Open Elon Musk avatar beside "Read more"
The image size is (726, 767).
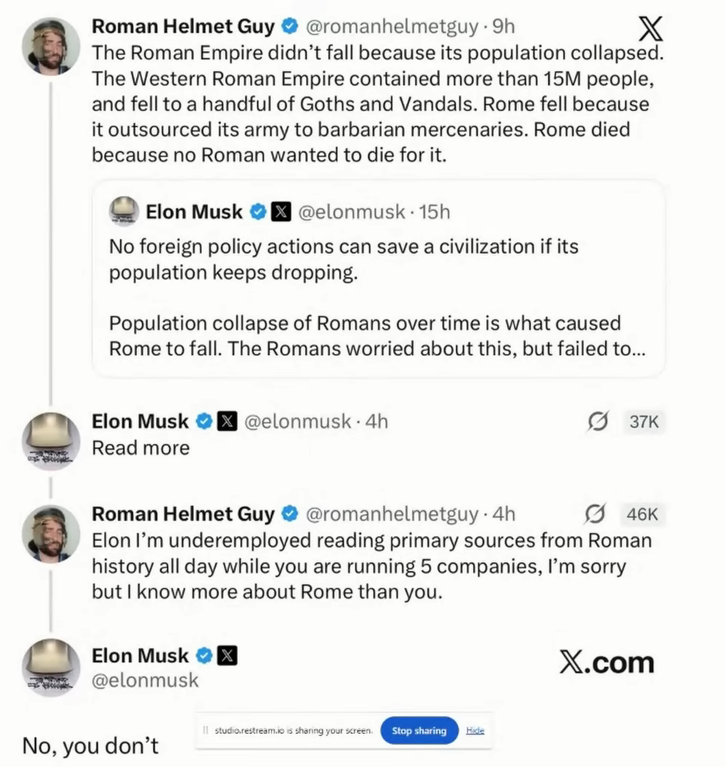point(50,440)
